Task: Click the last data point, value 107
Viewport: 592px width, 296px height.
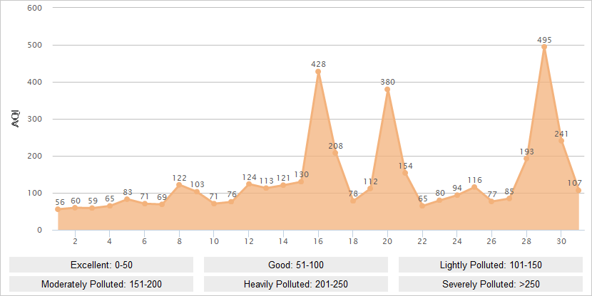Action: (x=578, y=190)
